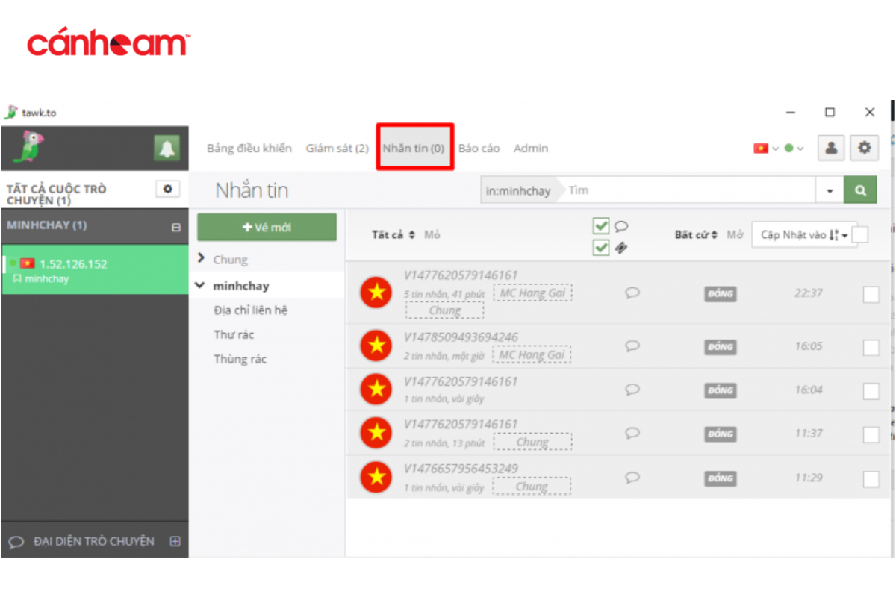Click the flag avatar of the 22:37 conversation
Screen dimensions: 896x597
point(376,293)
